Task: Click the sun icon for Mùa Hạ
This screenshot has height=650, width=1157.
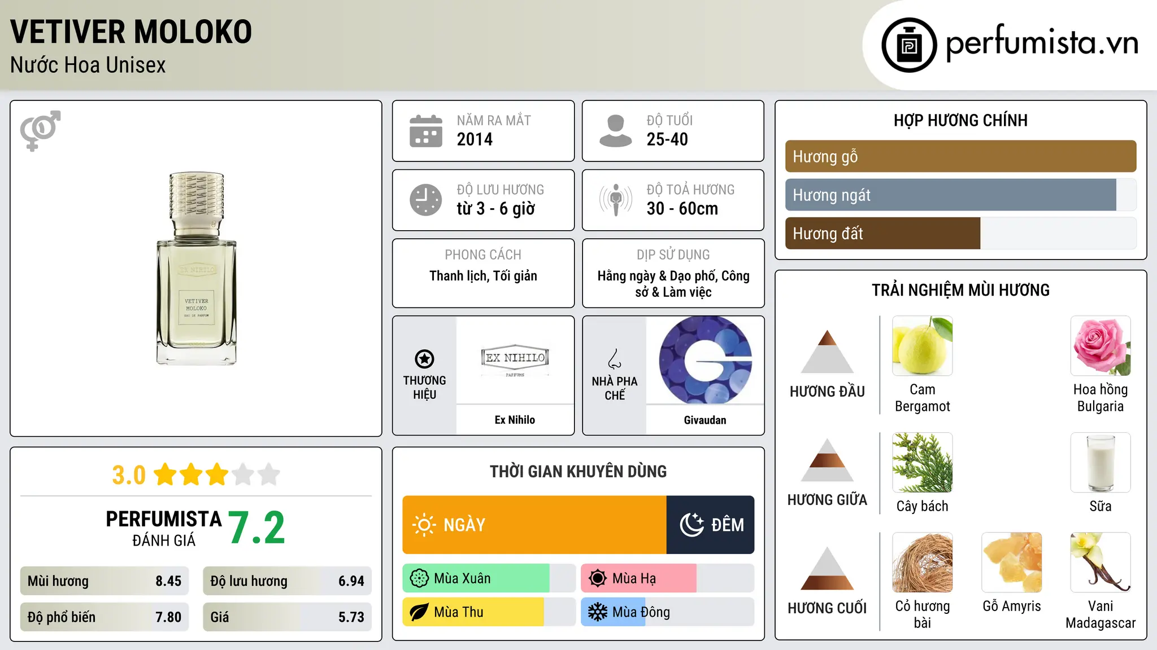Action: pyautogui.click(x=598, y=578)
